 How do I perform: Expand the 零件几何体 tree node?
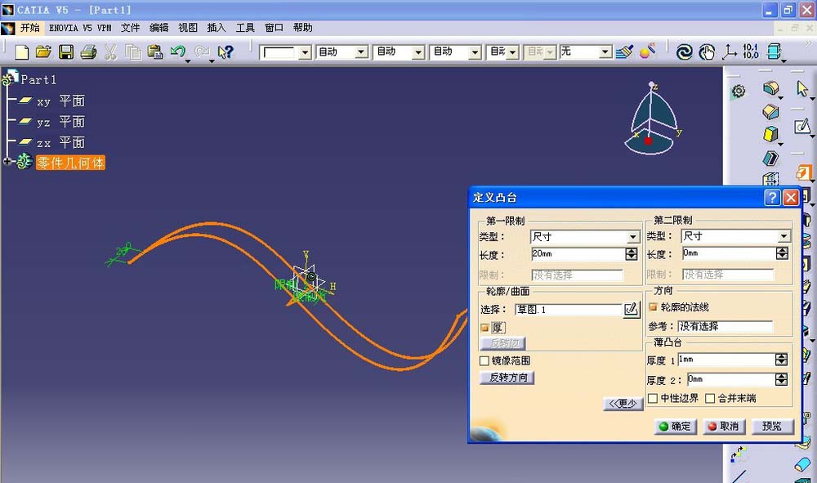pos(7,162)
